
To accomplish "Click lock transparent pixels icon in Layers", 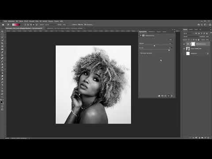I will [189, 40].
